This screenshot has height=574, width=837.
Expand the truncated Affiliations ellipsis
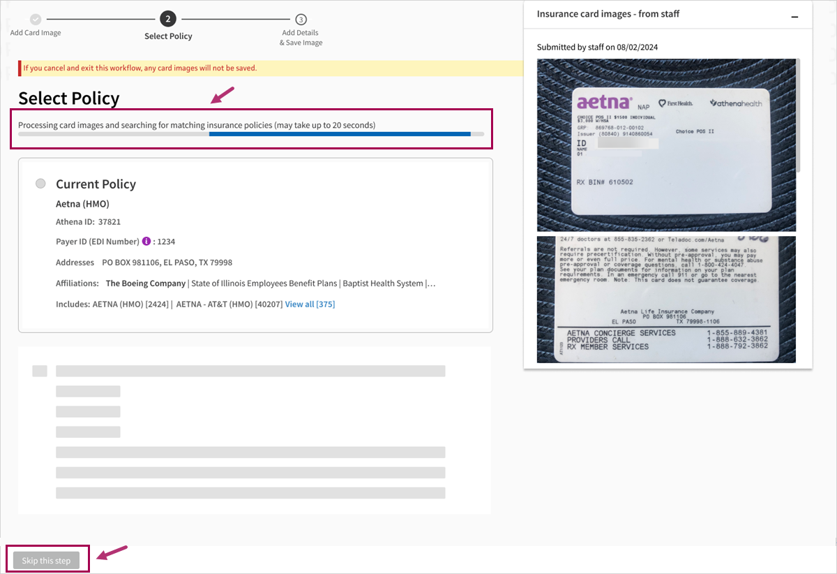pos(430,284)
